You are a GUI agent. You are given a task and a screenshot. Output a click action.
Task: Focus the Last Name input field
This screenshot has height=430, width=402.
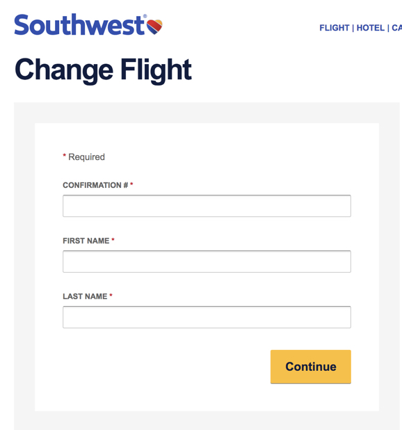click(x=207, y=317)
